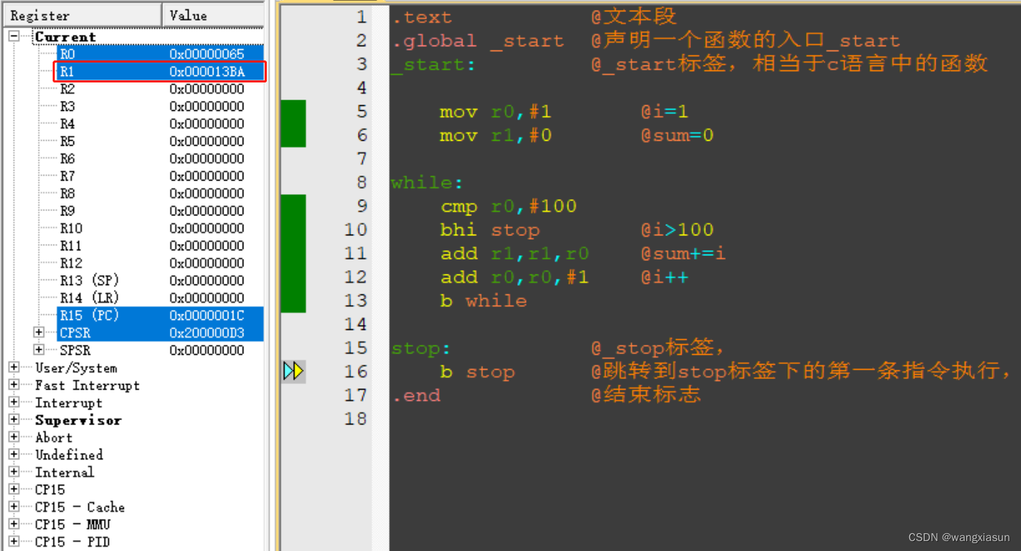This screenshot has height=551, width=1021.
Task: Click the '.global _start' directive
Action: pyautogui.click(x=477, y=41)
